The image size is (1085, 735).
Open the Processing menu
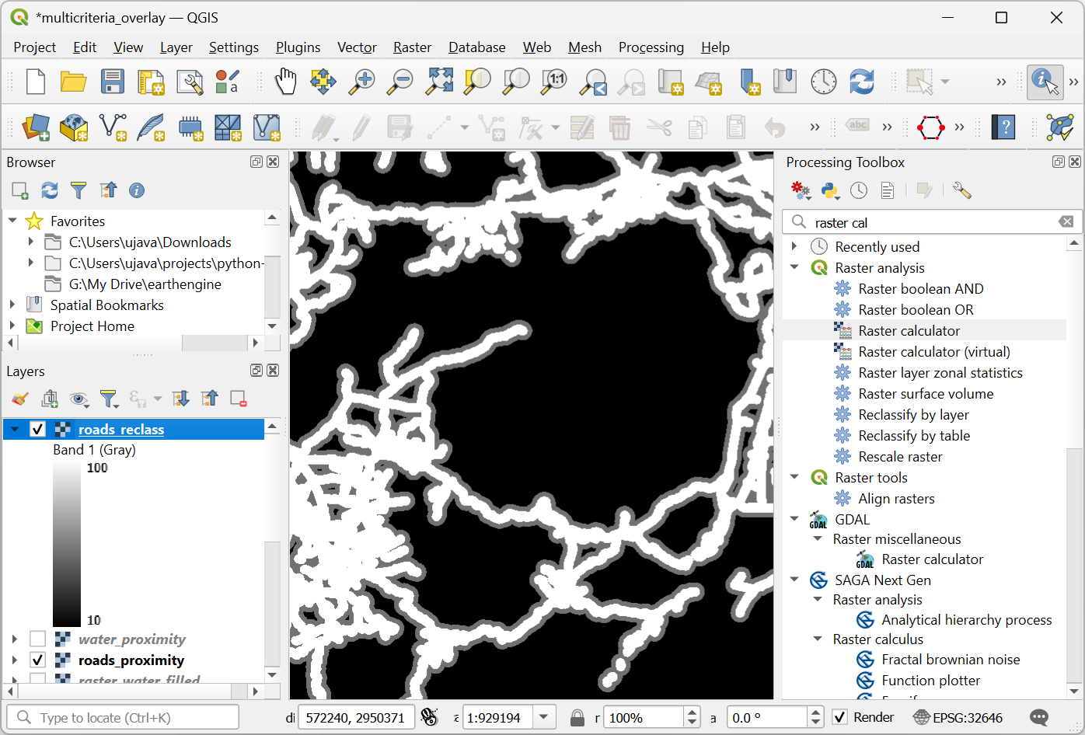[x=651, y=47]
